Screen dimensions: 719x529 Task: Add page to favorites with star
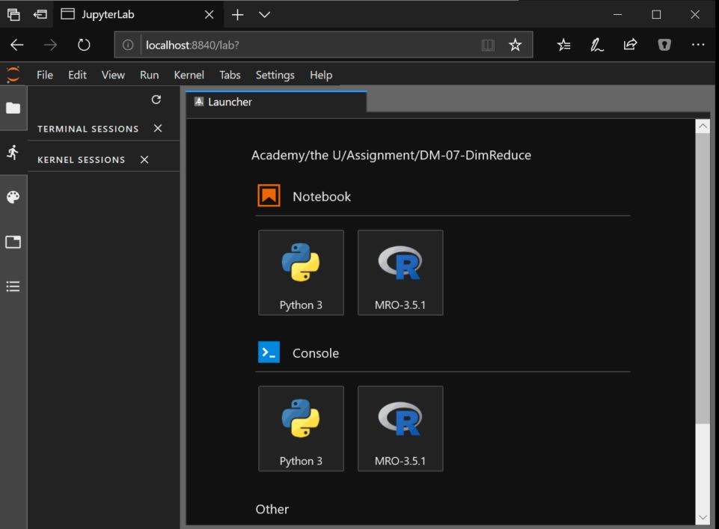point(515,45)
